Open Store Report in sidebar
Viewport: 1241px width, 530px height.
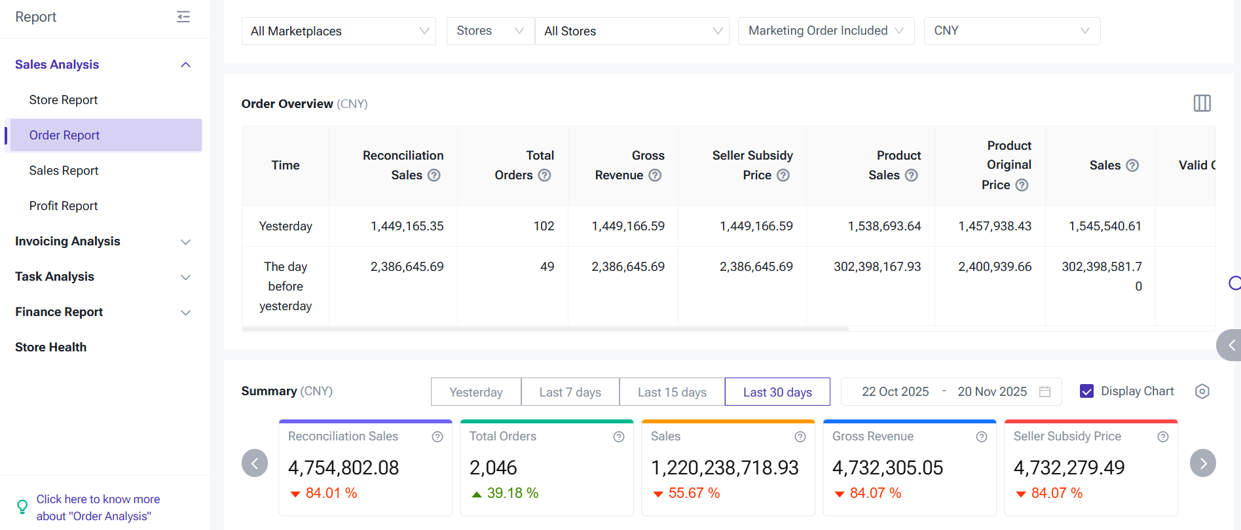click(x=64, y=100)
